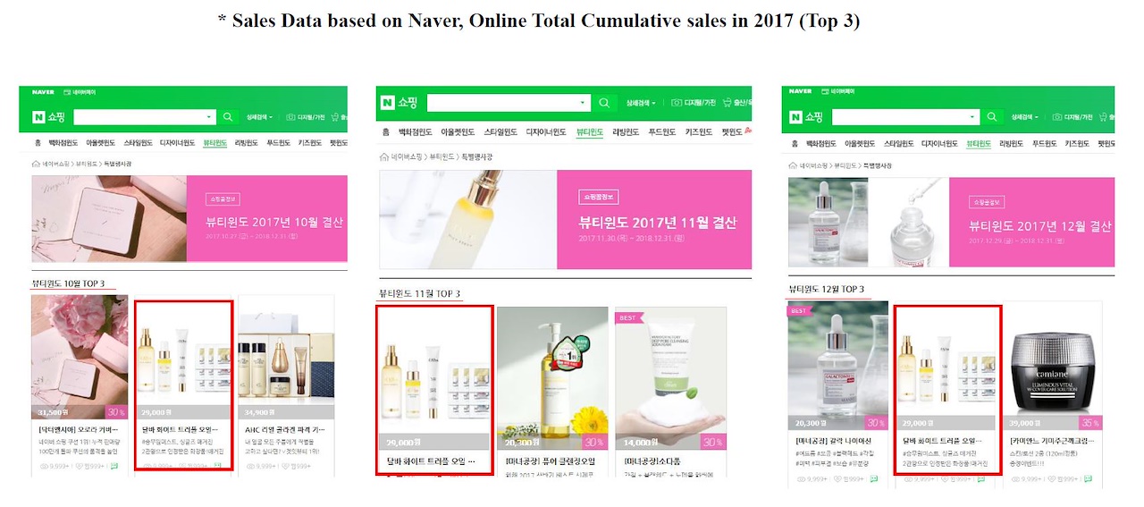Screen dimensions: 1144x507
Task: Click the N 쇼핑 logo on December page
Action: [x=807, y=117]
